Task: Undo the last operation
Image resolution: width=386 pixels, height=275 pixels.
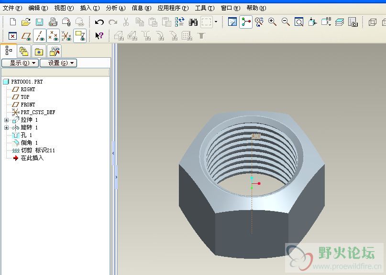Action: [99, 22]
